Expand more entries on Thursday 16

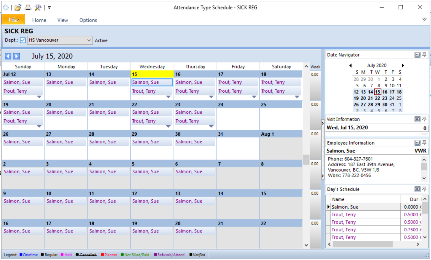coord(211,97)
